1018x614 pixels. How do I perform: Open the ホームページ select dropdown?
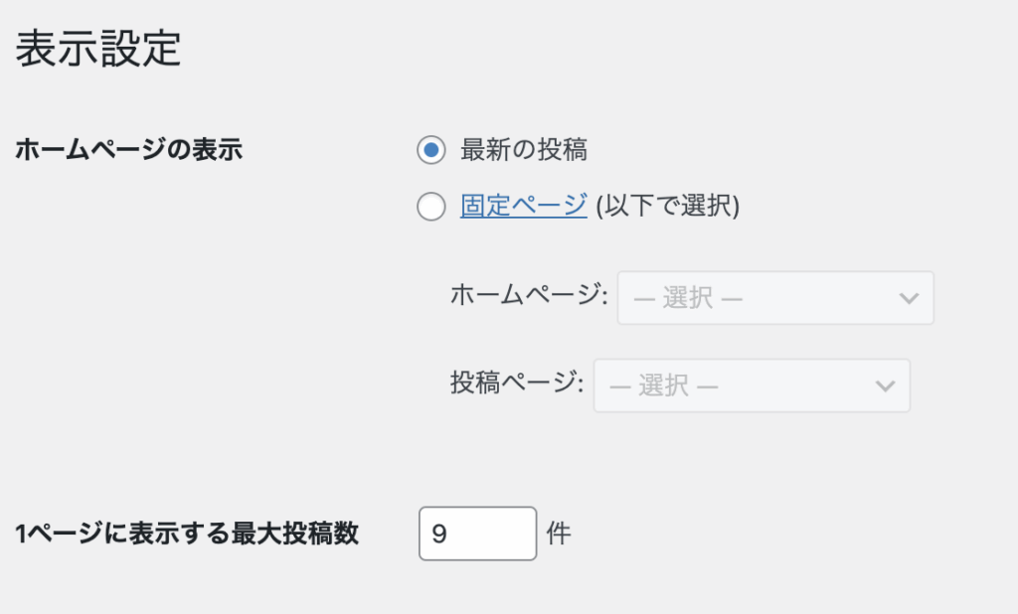(774, 298)
